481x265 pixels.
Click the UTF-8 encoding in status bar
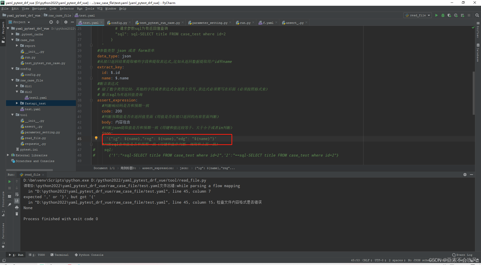tap(380, 260)
